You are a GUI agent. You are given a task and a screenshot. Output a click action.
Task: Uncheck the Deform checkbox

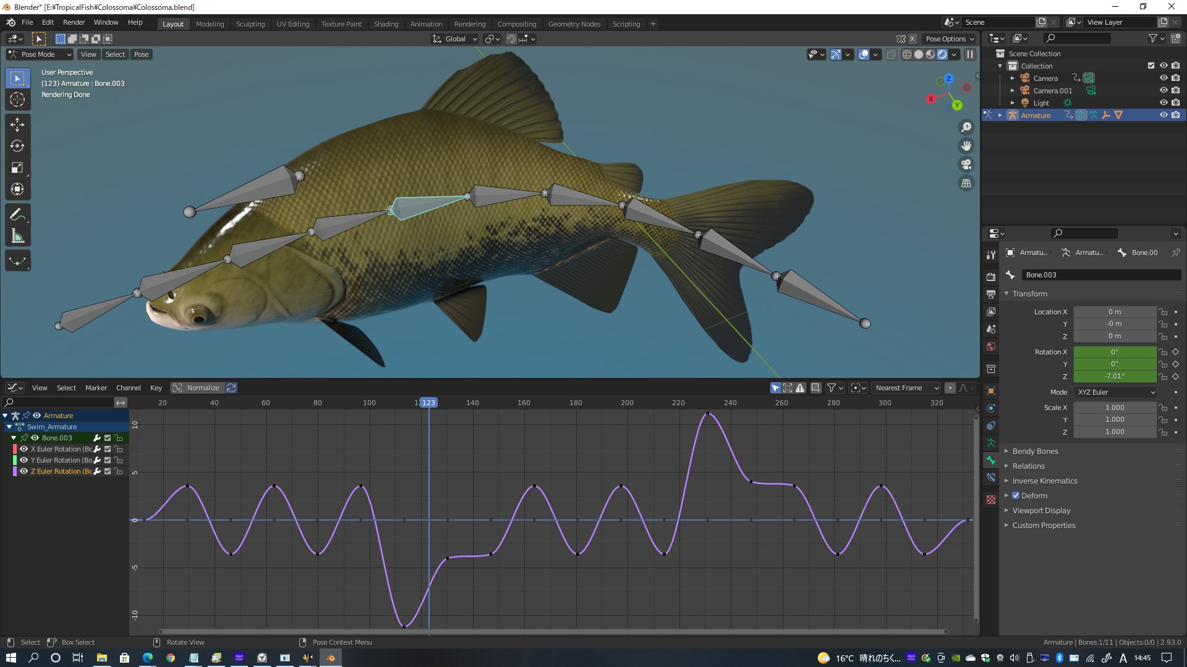pos(1016,496)
